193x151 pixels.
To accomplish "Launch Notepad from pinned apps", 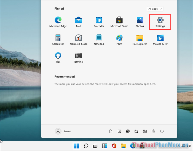I will click(x=99, y=40).
